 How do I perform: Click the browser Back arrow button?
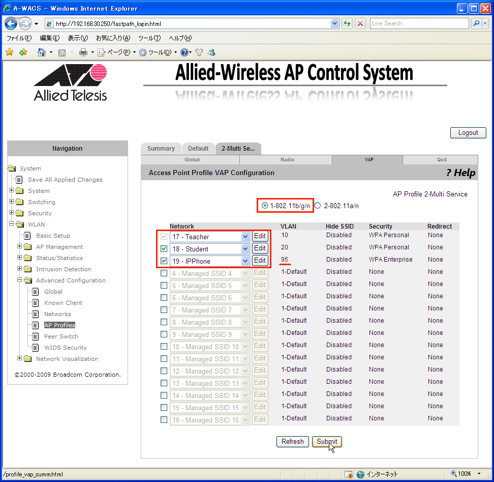point(11,23)
